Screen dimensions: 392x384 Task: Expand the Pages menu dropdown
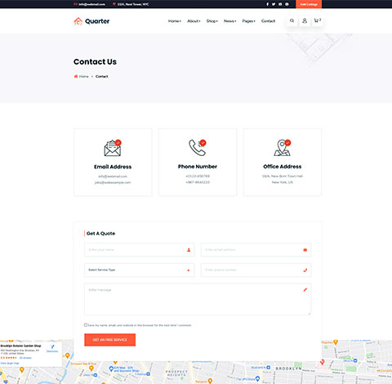(248, 21)
